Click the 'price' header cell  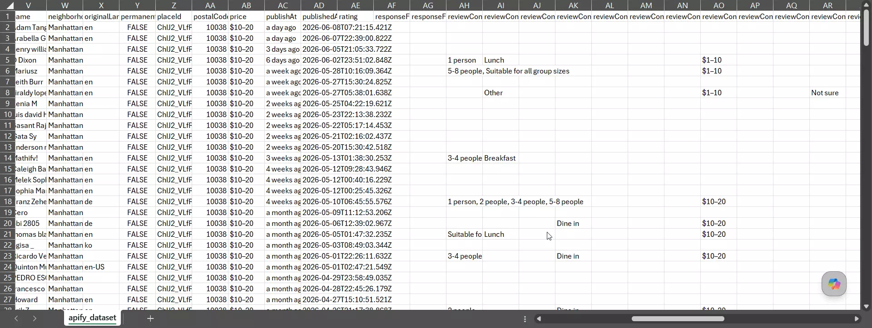tap(247, 16)
